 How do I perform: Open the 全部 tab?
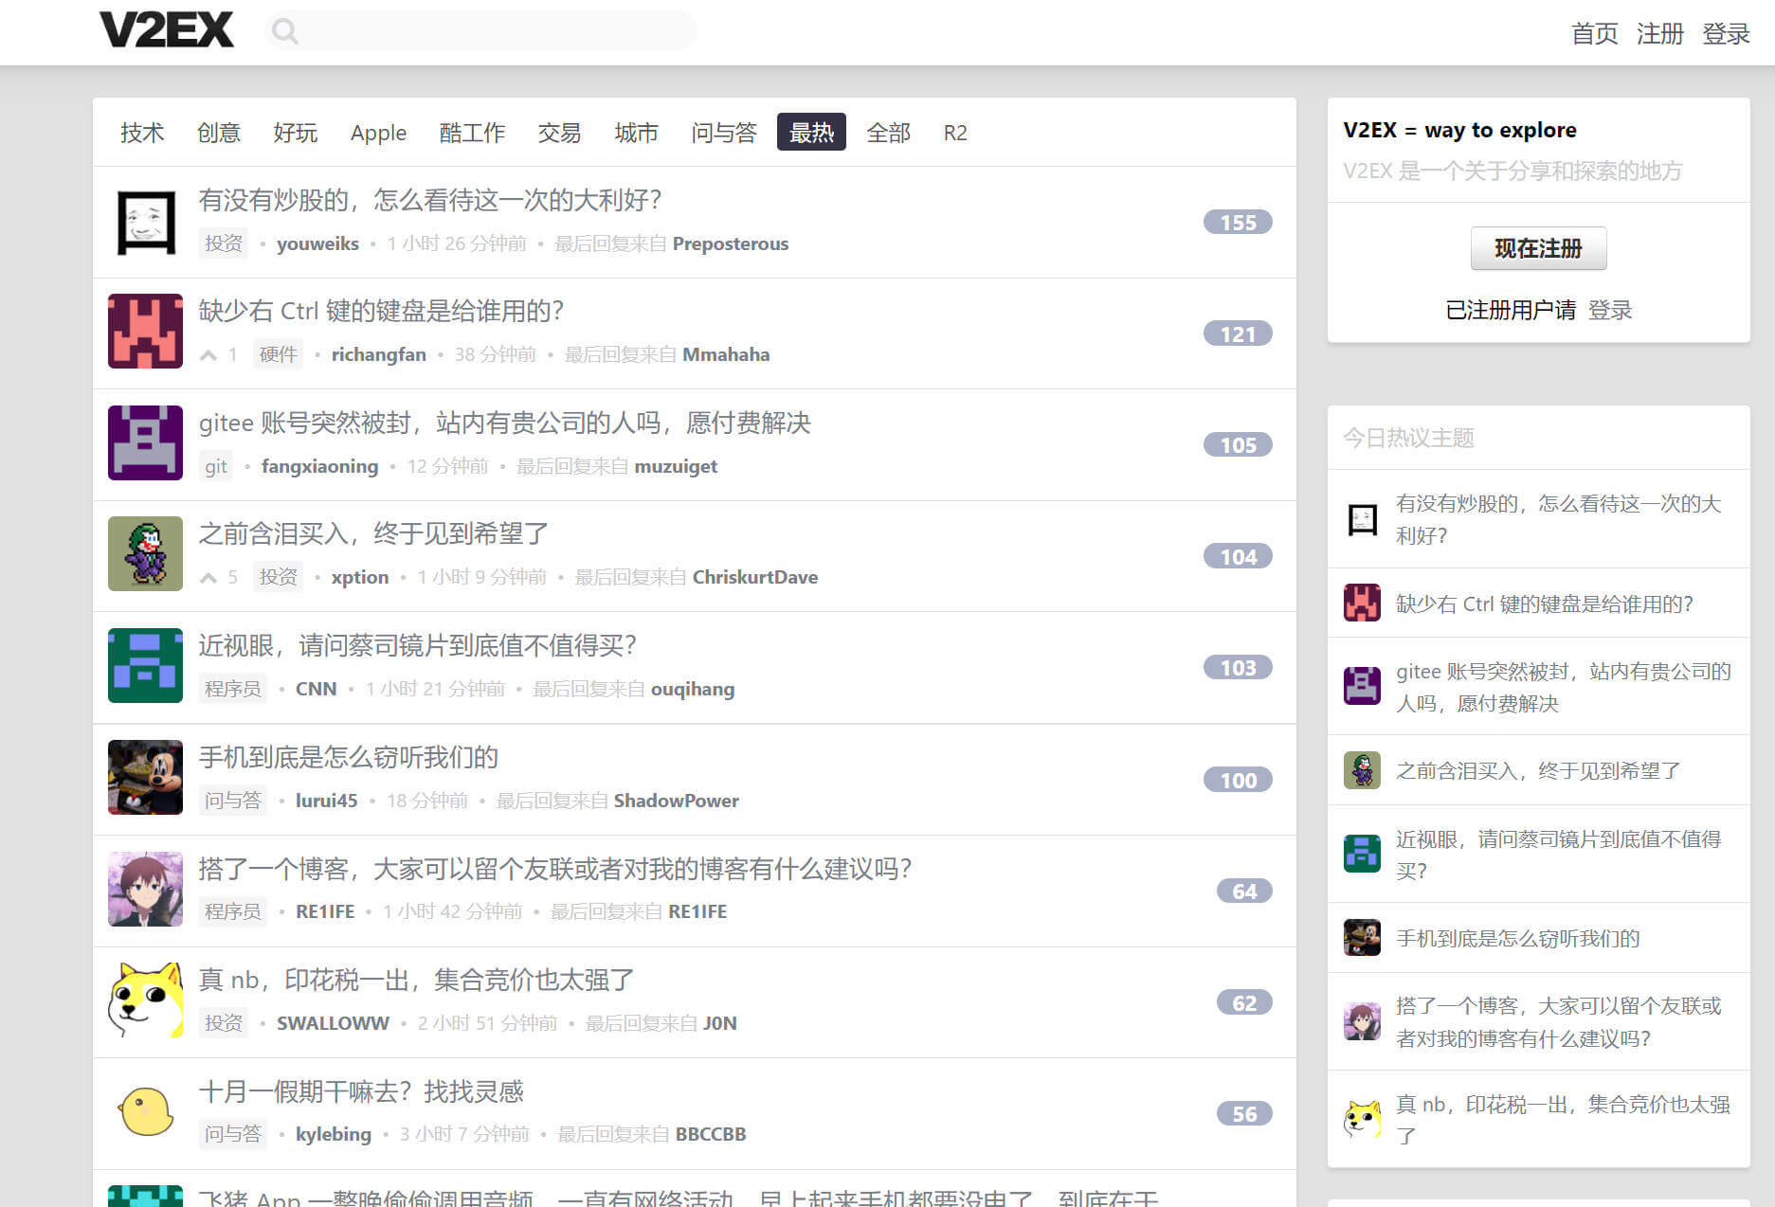pyautogui.click(x=888, y=133)
